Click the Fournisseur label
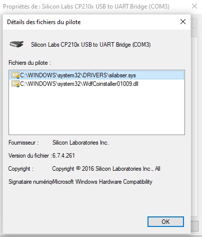The height and width of the screenshot is (237, 202). click(23, 143)
